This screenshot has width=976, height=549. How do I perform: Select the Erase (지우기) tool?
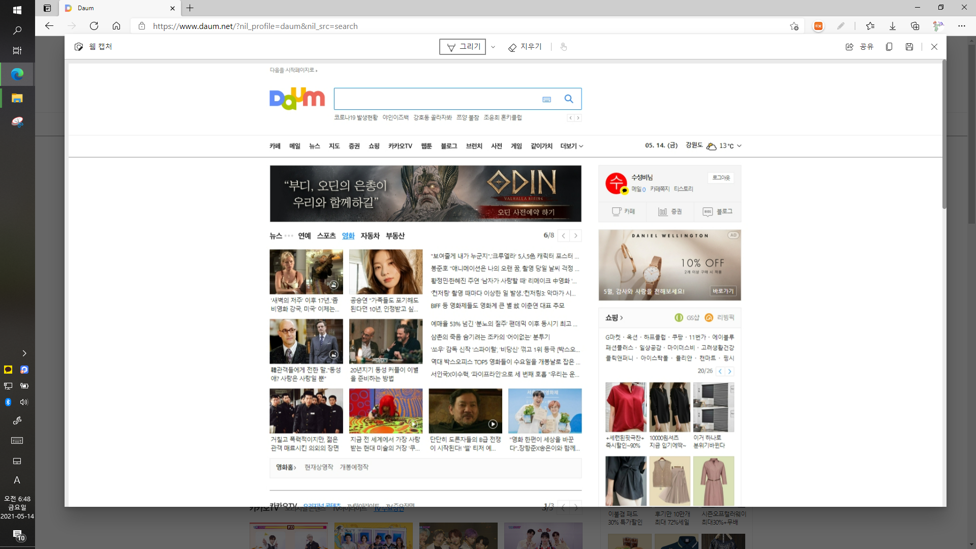coord(525,47)
